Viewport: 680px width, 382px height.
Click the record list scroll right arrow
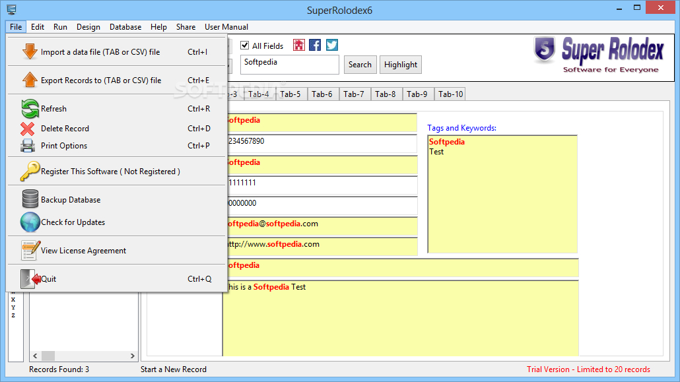click(x=132, y=356)
